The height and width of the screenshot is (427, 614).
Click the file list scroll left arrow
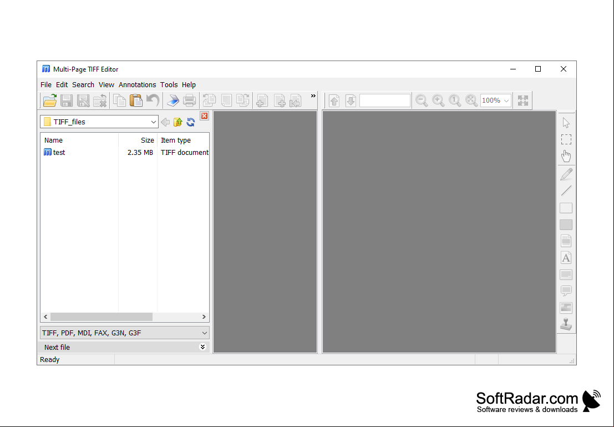click(x=45, y=317)
